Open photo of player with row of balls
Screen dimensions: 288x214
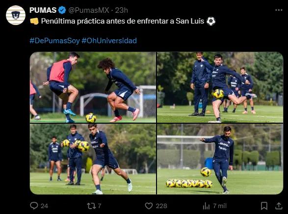(x=220, y=159)
